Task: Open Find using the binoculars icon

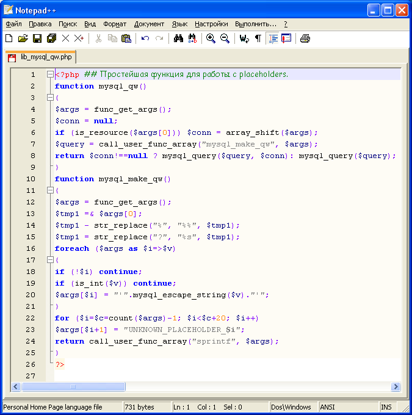Action: 178,38
